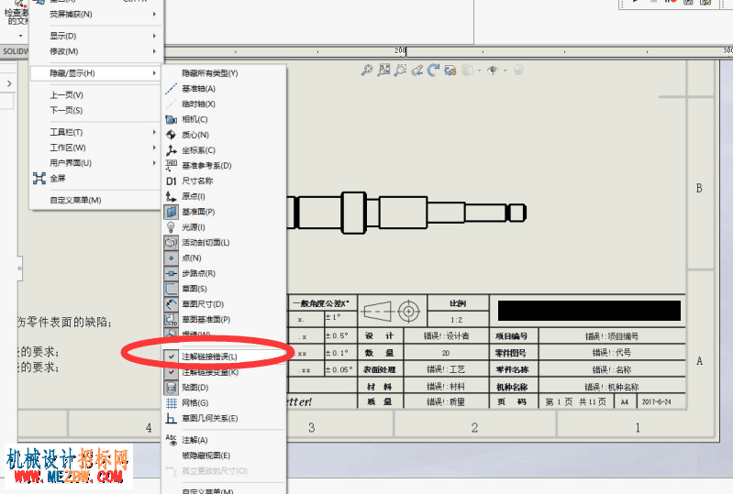Expand the left panel with the chevron
733x494 pixels.
(x=9, y=83)
